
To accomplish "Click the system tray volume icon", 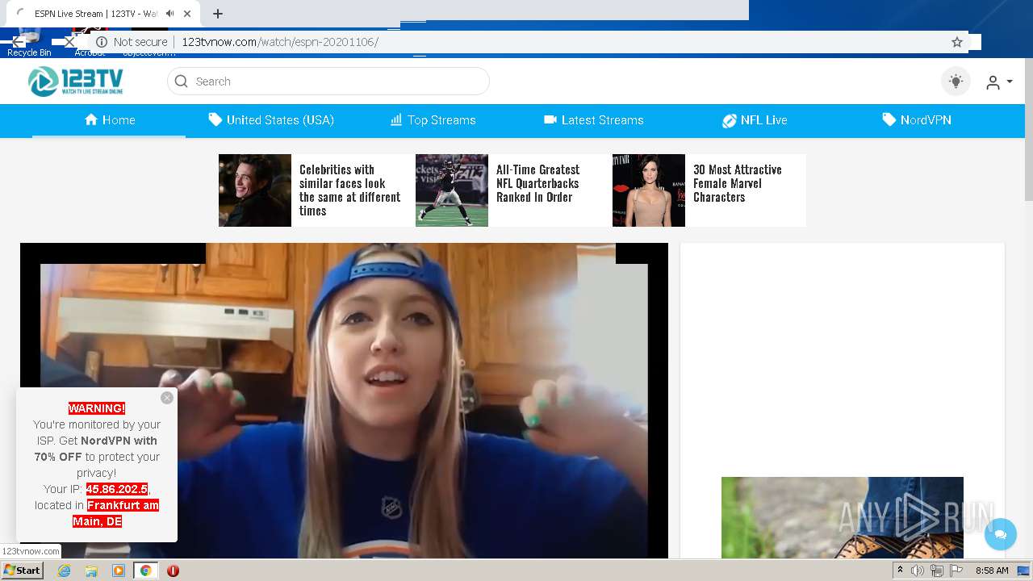I will click(918, 571).
